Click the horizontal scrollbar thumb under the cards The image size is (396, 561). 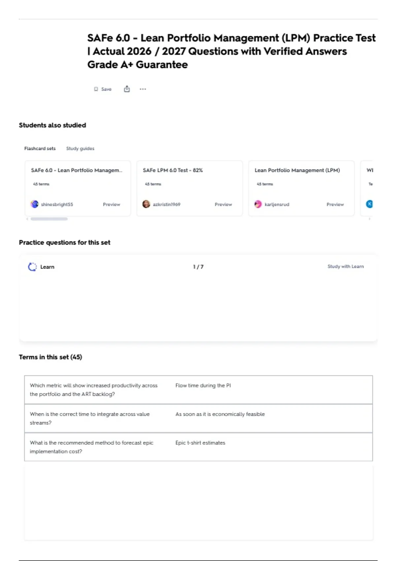pos(49,219)
